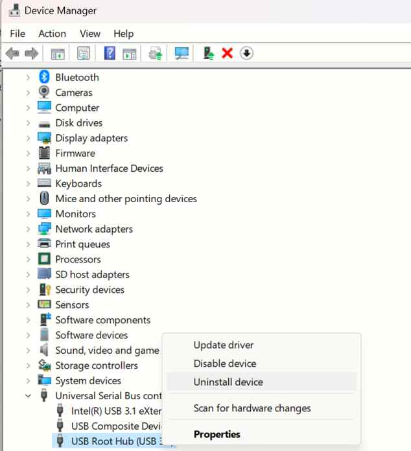
Task: Click the Network adapters icon
Action: (x=44, y=229)
